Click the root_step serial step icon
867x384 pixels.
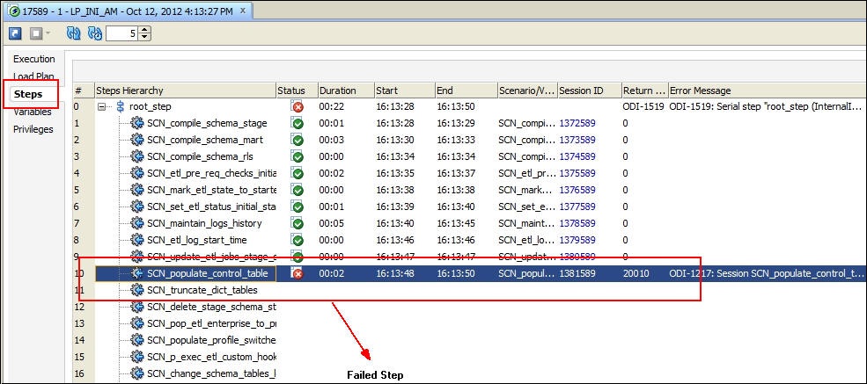point(120,106)
